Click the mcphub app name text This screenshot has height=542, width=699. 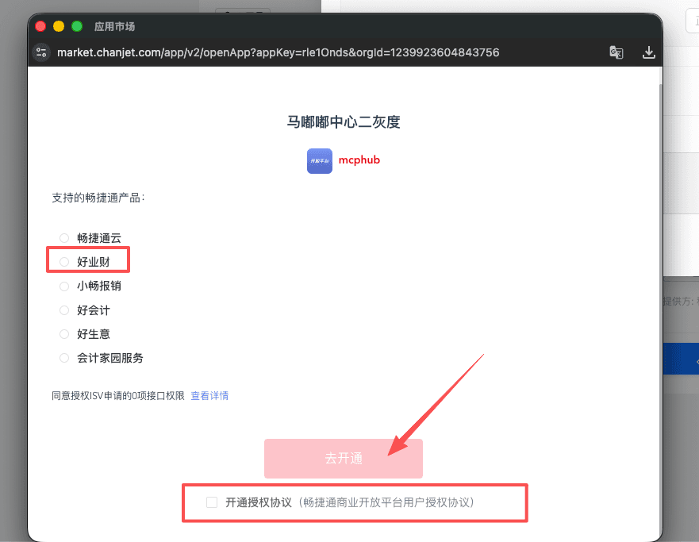pos(359,160)
